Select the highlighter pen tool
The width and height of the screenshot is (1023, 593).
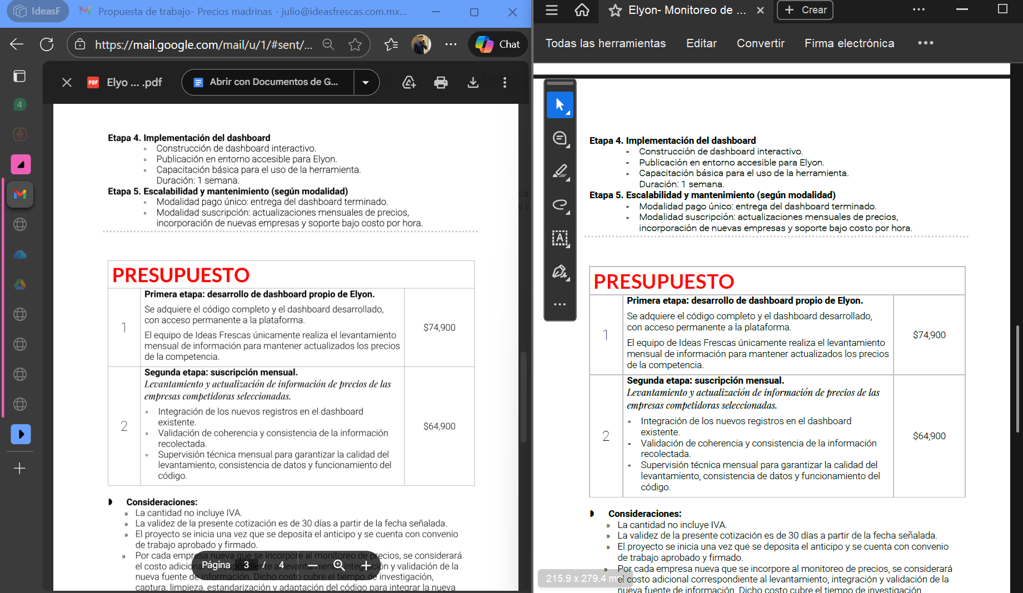pyautogui.click(x=560, y=172)
